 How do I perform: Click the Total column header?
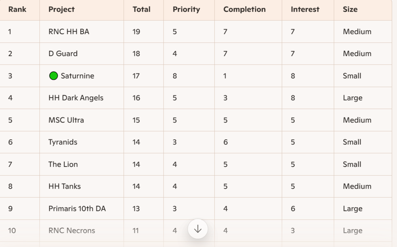tap(141, 10)
